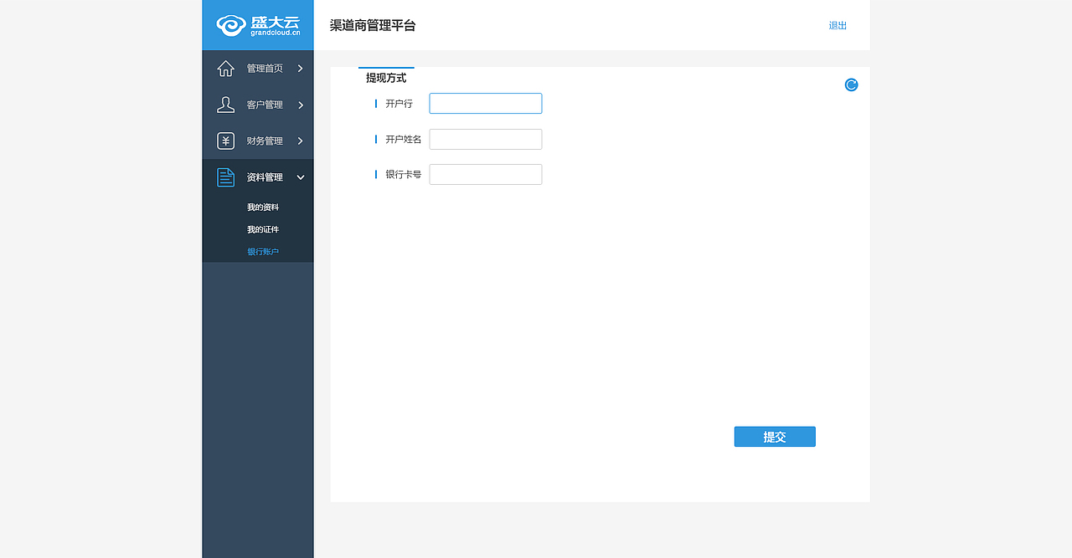Click the 盛大云 grandcloud logo
The width and height of the screenshot is (1072, 558).
point(258,25)
